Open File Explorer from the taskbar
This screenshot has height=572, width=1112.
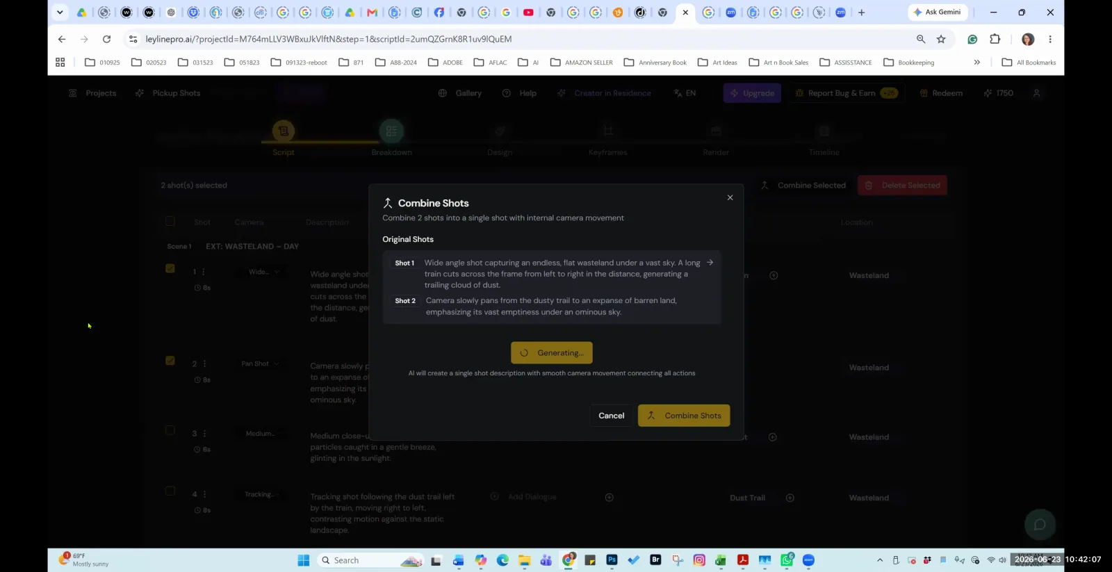pos(524,559)
